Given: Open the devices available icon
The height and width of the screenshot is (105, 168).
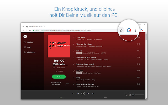Looking at the screenshot, I should point(130,95).
